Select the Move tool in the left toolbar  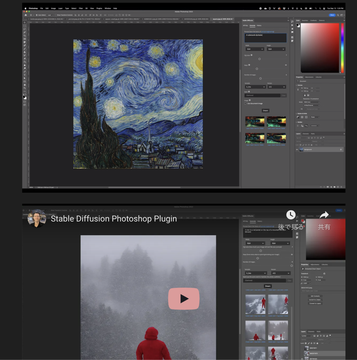25,22
